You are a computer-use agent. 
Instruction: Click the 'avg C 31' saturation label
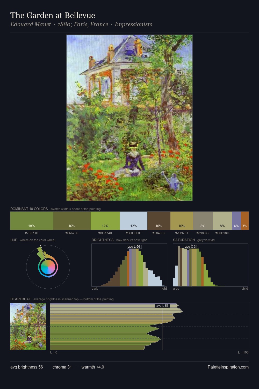[x=191, y=247]
